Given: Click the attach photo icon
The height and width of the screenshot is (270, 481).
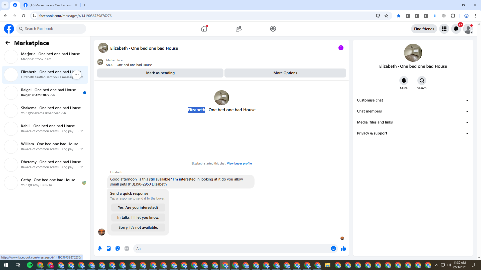Looking at the screenshot, I should point(109,248).
